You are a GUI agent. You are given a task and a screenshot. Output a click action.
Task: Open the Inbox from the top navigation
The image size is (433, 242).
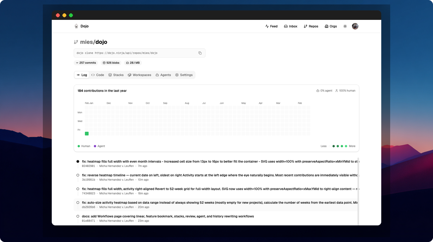pos(291,26)
